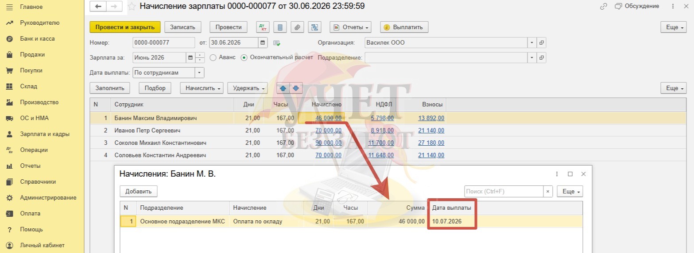
Task: Open Склад section icon
Action: tap(9, 87)
